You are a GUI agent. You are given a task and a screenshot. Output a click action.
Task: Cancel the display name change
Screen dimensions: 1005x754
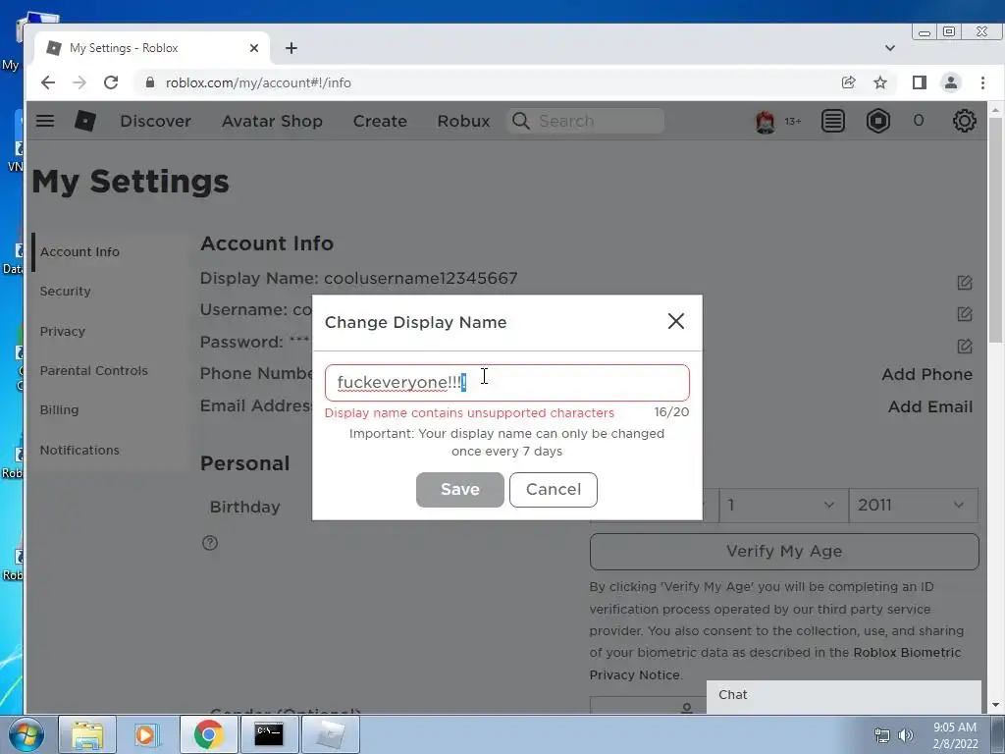[x=554, y=489]
